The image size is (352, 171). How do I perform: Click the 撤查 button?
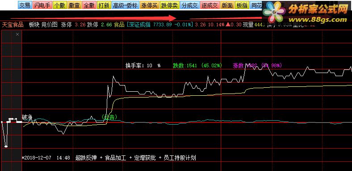tap(75, 5)
